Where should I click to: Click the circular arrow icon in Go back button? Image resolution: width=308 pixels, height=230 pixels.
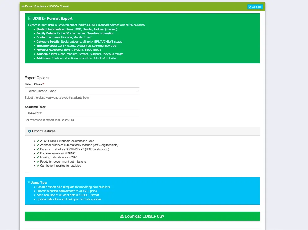250,6
